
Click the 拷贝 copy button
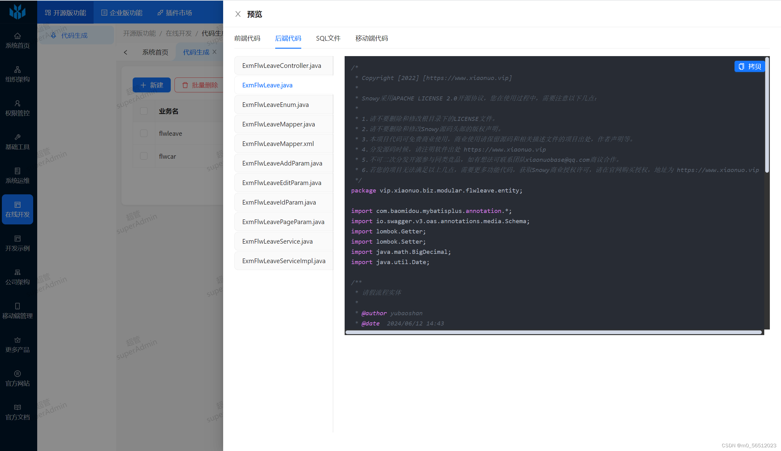(750, 66)
